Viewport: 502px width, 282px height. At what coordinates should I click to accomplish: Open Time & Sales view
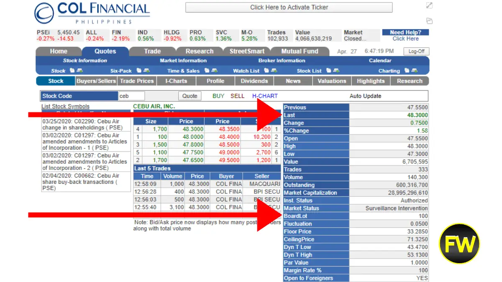tap(183, 71)
